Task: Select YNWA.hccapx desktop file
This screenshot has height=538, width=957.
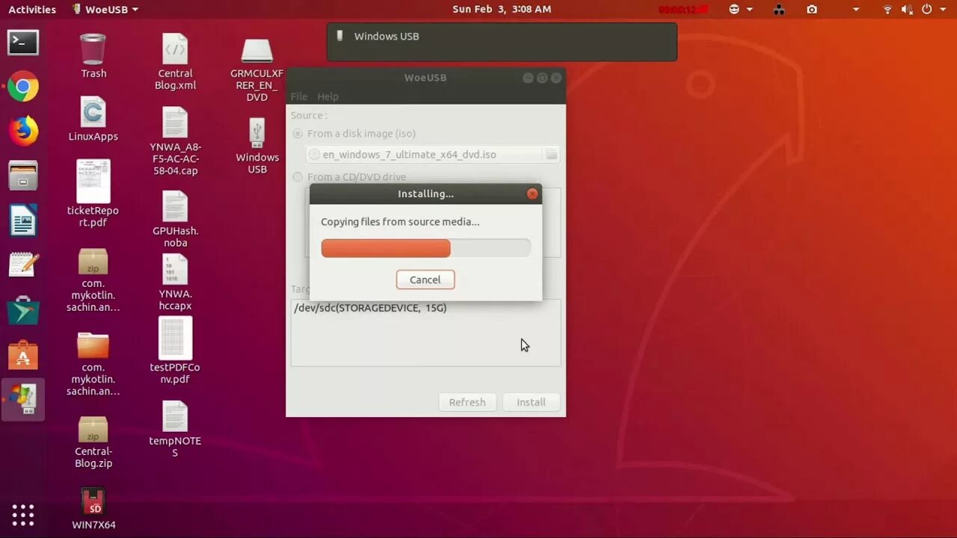Action: [175, 282]
